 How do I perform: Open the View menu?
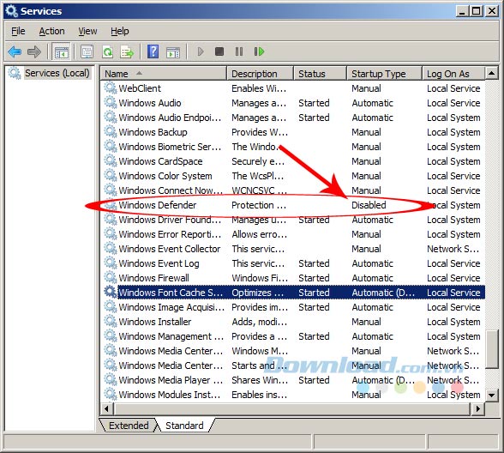[87, 31]
